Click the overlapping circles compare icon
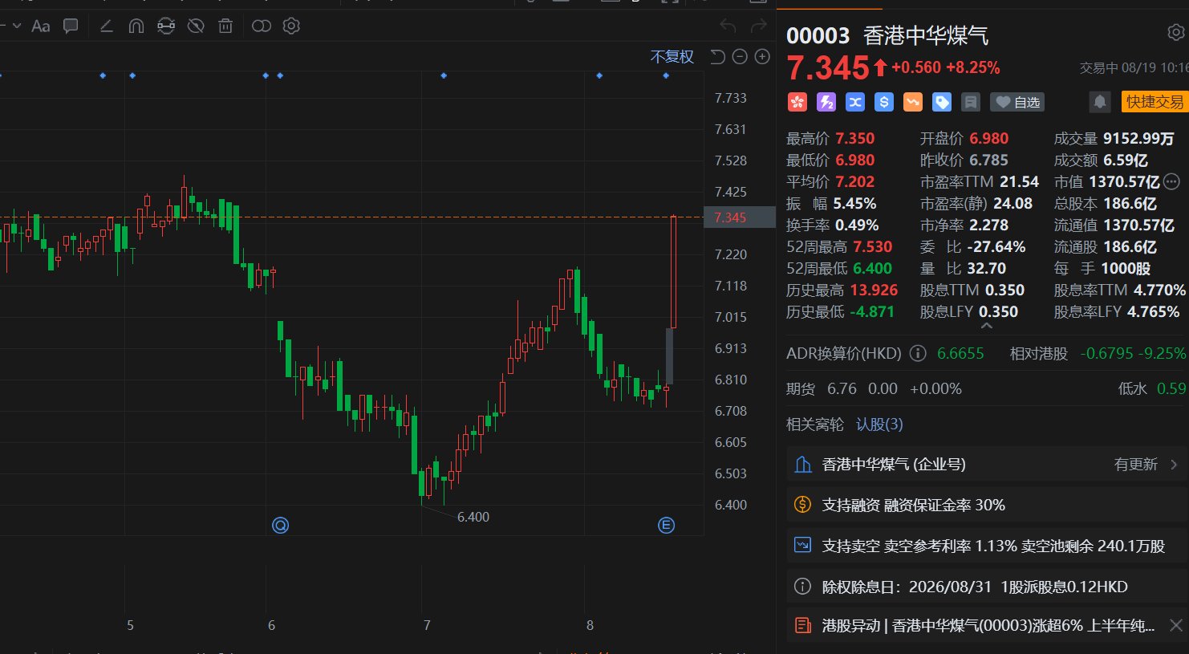This screenshot has height=654, width=1189. 262,26
